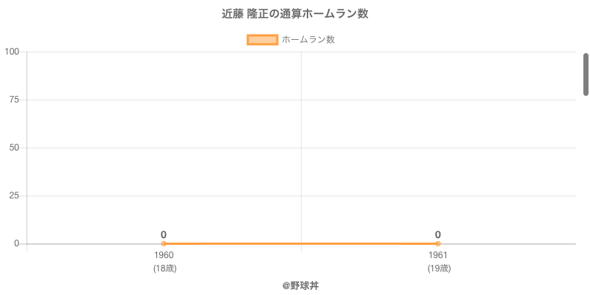
Task: Click the orange line between 1960 and 1961
Action: [301, 243]
